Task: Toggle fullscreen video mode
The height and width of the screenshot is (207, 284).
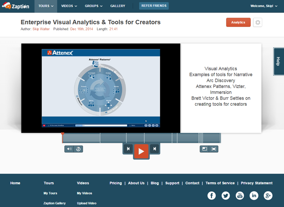Action: (214, 149)
